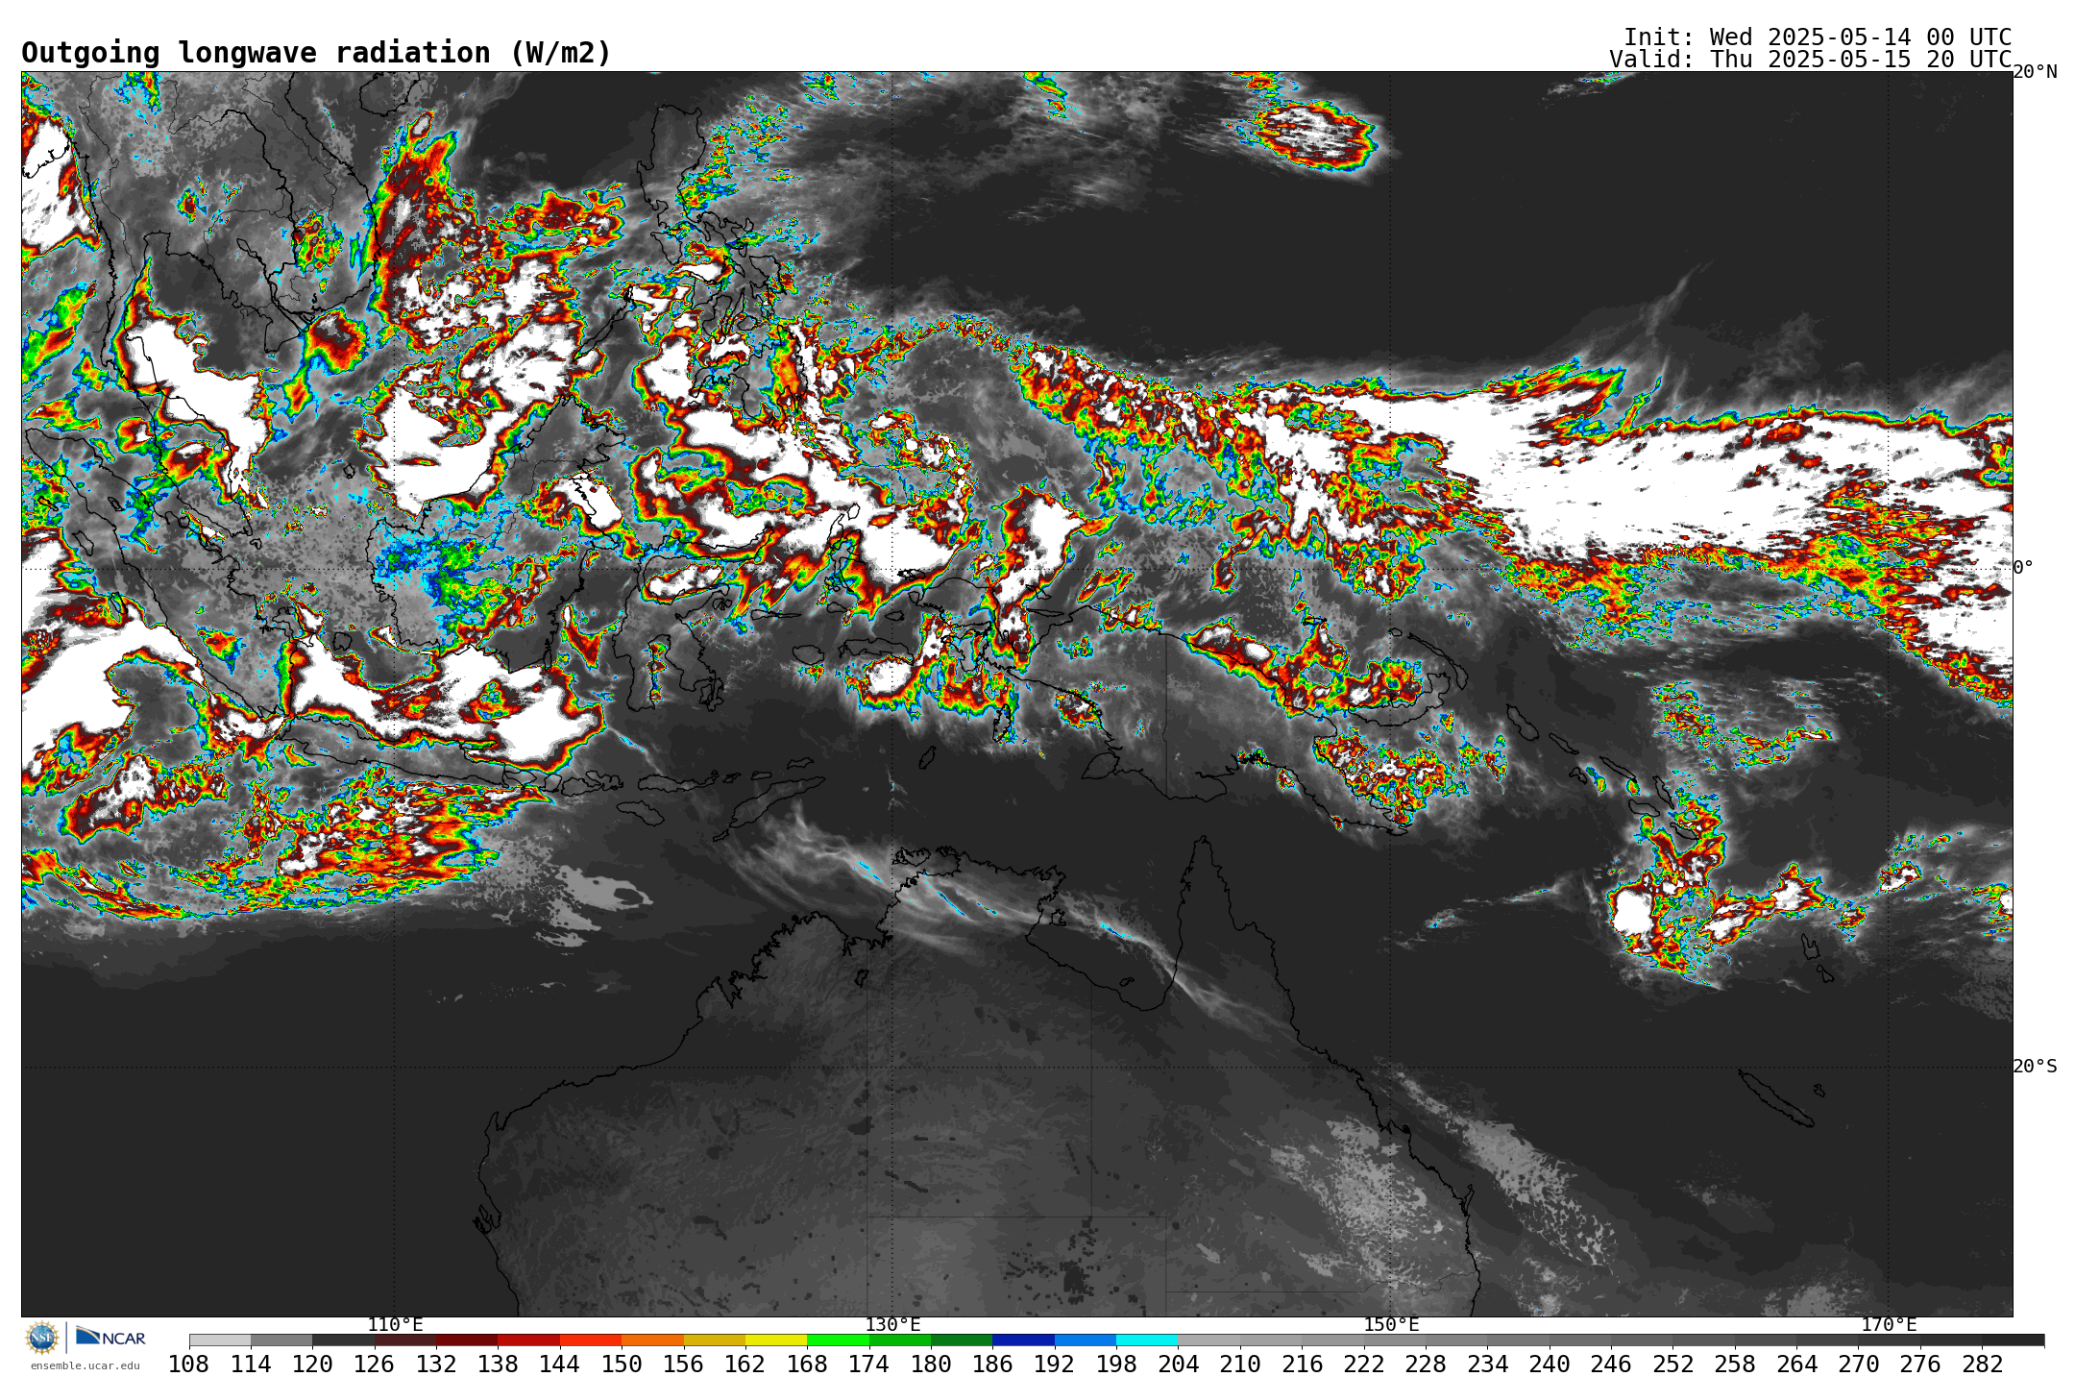Click the yellow 162 colorbar swatch
Viewport: 2075px width, 1377px height.
coord(775,1340)
